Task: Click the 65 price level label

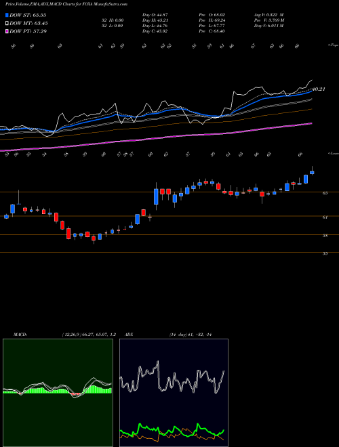Action: (325, 193)
